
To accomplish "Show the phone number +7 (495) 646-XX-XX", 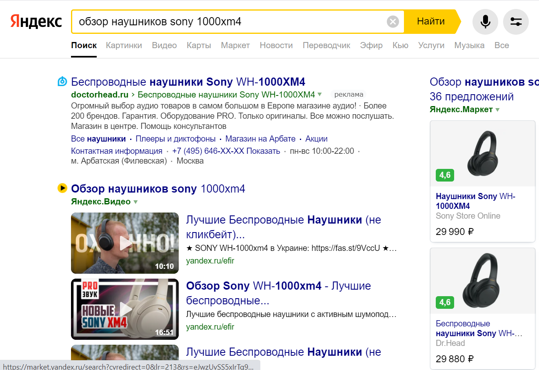I will click(x=226, y=151).
